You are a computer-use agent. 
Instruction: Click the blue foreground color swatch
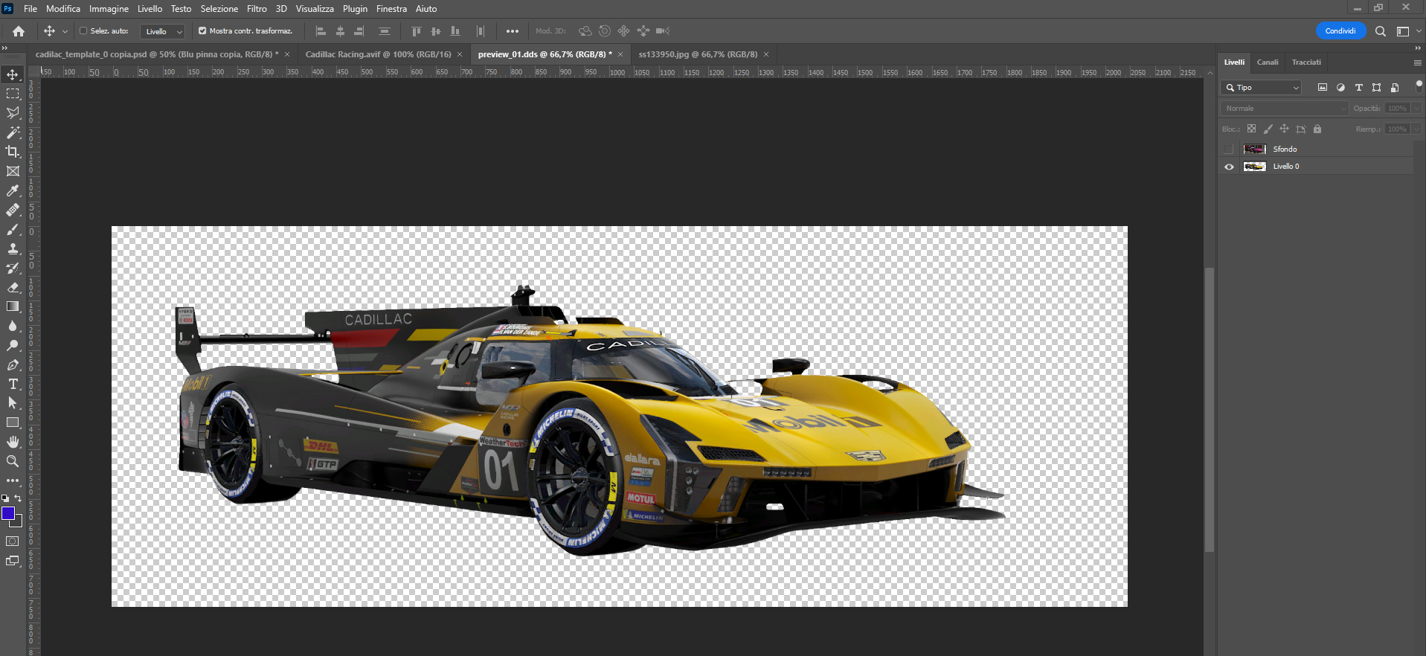tap(8, 513)
